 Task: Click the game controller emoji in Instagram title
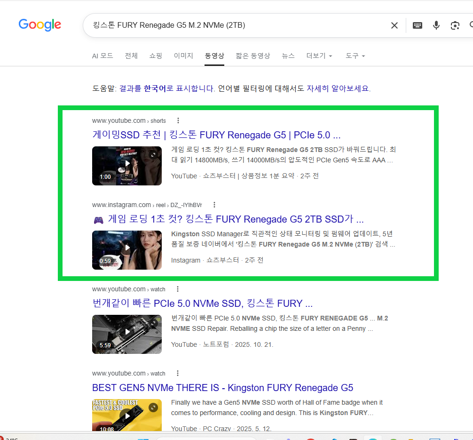pyautogui.click(x=99, y=220)
